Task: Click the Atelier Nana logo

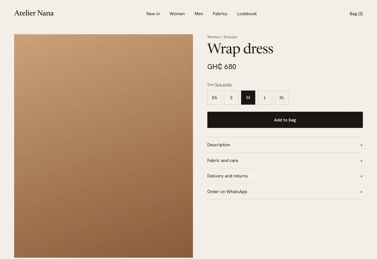Action: click(34, 13)
